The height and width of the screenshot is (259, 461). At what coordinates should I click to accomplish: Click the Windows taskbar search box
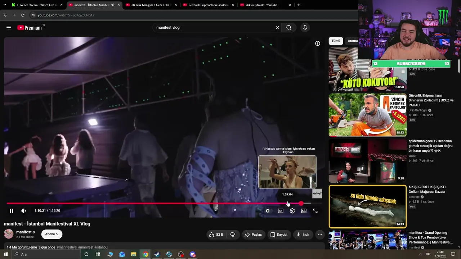[45, 254]
